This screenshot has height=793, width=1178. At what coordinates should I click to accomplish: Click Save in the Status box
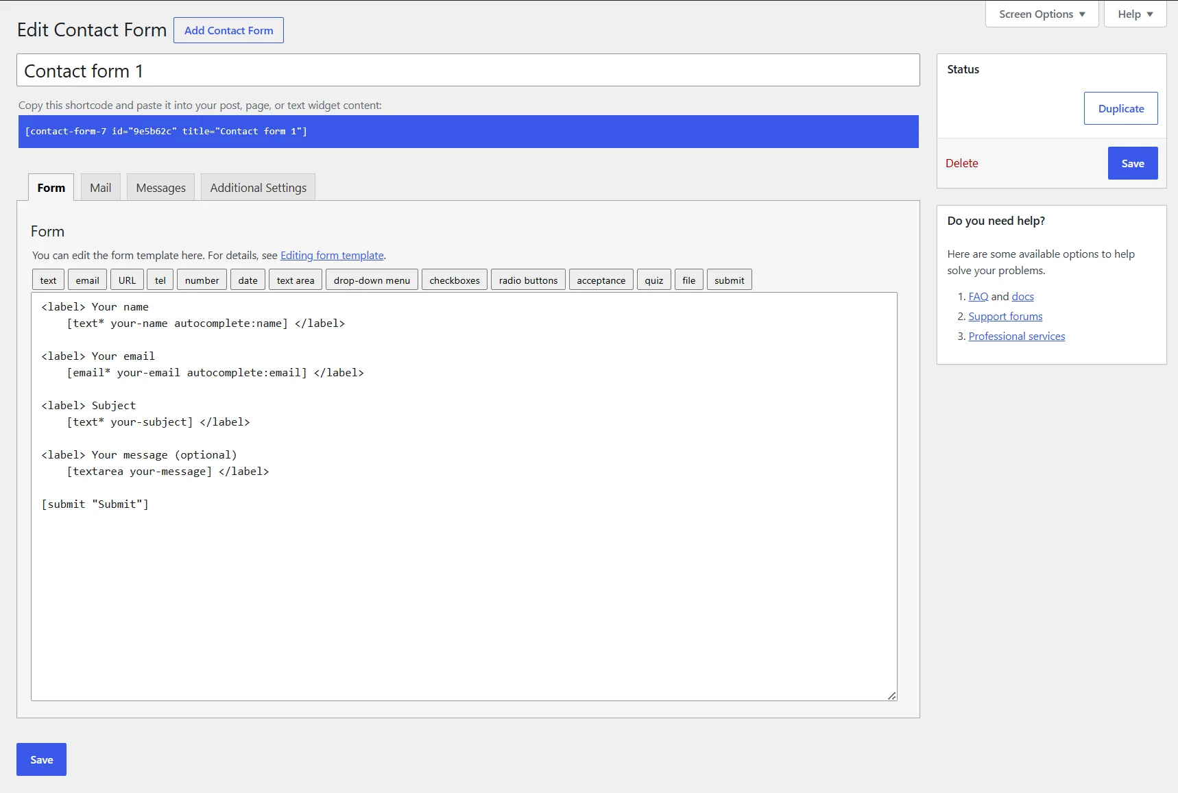1133,163
